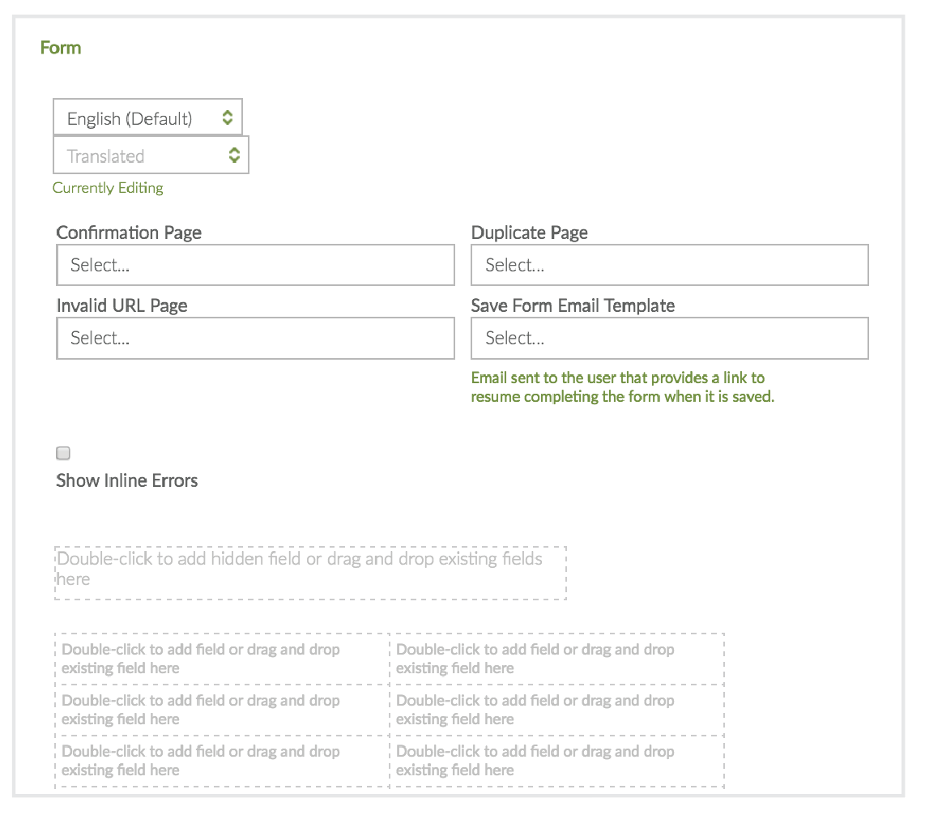Click the Duplicate Page field label
This screenshot has width=925, height=815.
[x=530, y=233]
